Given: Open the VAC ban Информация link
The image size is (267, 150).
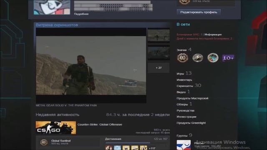Looking at the screenshot, I should [213, 35].
